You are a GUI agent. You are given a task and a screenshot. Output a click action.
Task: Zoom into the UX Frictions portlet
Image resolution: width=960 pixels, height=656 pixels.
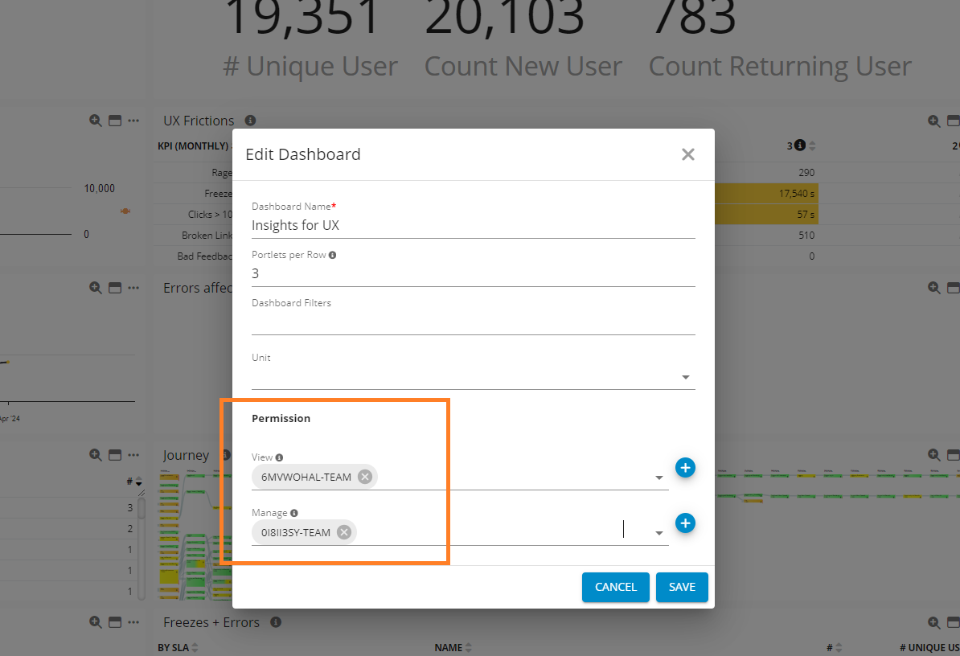click(94, 121)
